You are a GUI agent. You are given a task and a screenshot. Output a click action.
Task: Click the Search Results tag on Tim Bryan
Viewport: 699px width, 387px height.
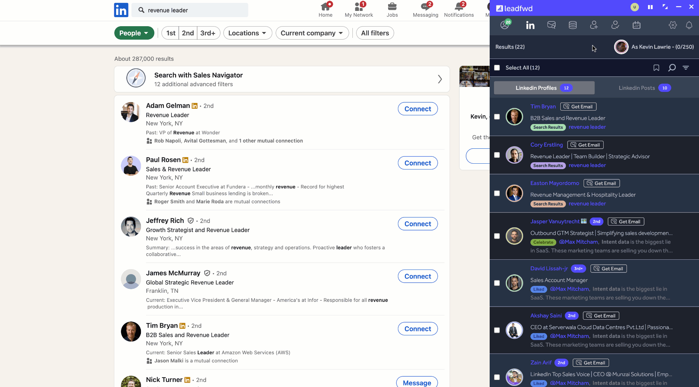548,127
